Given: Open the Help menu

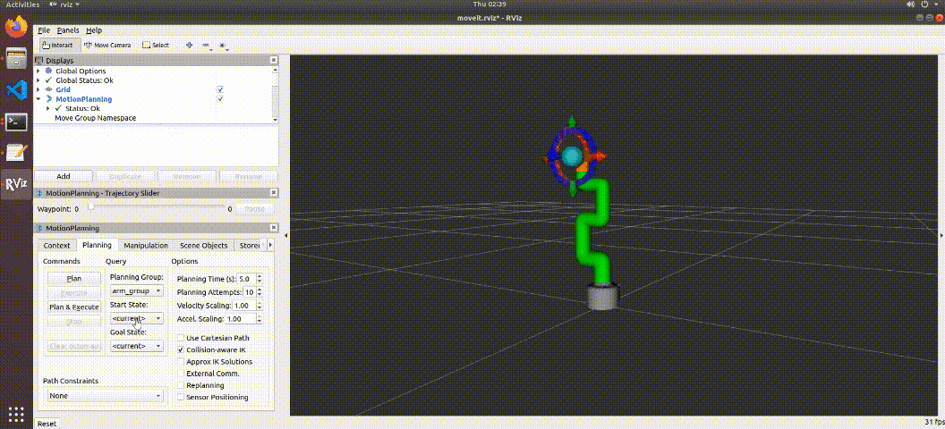Looking at the screenshot, I should (94, 30).
